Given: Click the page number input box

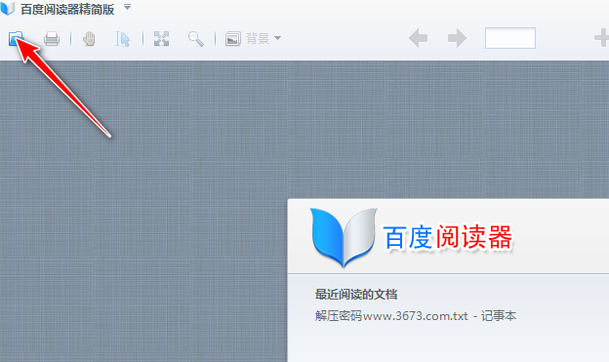Looking at the screenshot, I should [x=510, y=38].
